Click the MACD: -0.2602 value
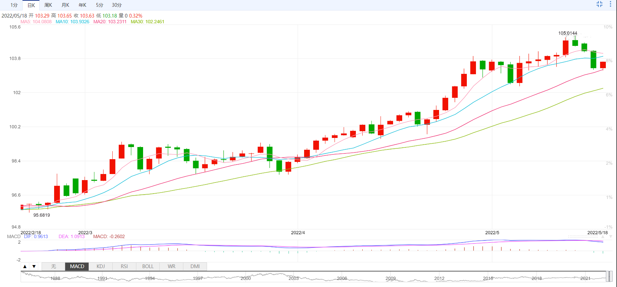Screen dimensions: 617x287 [109, 236]
